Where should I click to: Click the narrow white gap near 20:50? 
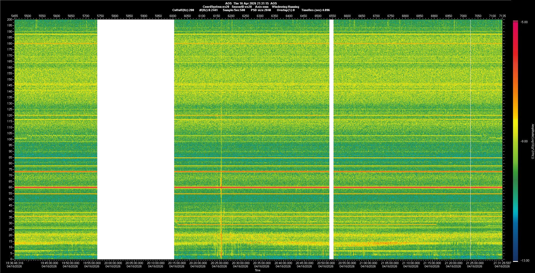click(x=331, y=139)
